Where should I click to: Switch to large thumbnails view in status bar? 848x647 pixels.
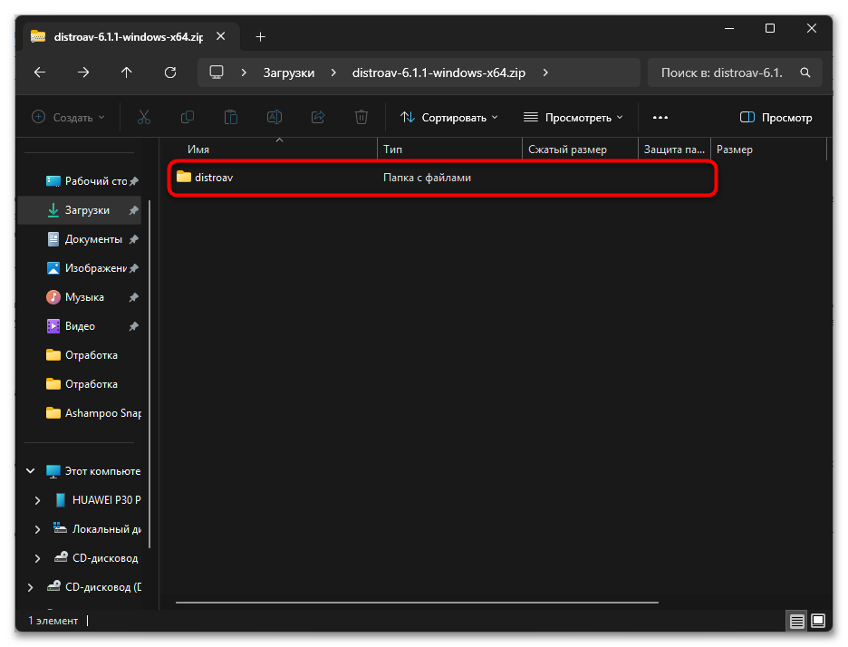click(817, 621)
